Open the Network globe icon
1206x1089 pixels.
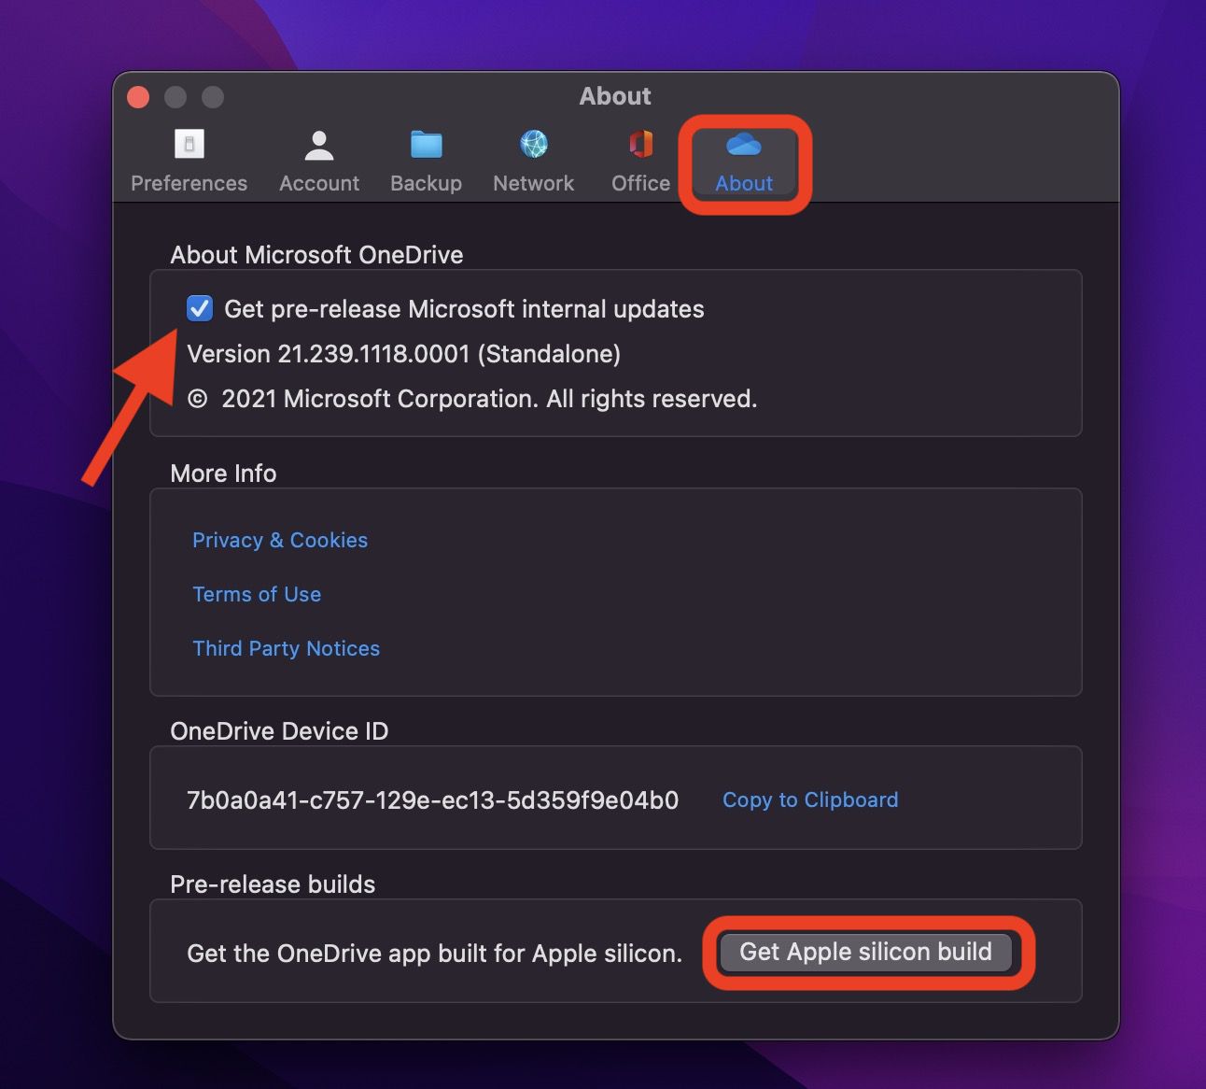point(534,144)
